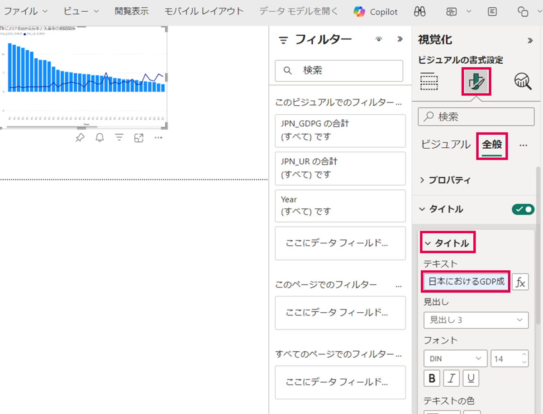
Task: Turn off the タイトル toggle switch
Action: pos(523,209)
